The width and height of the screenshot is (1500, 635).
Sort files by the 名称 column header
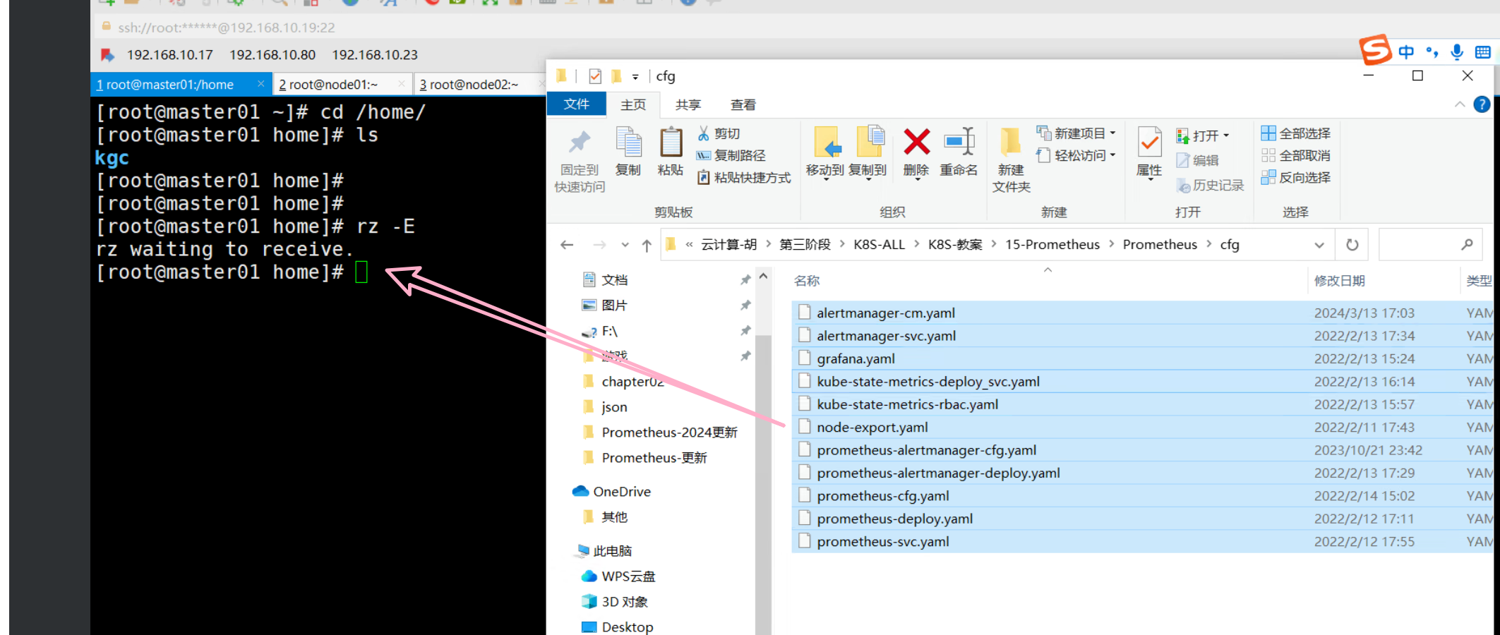click(806, 280)
